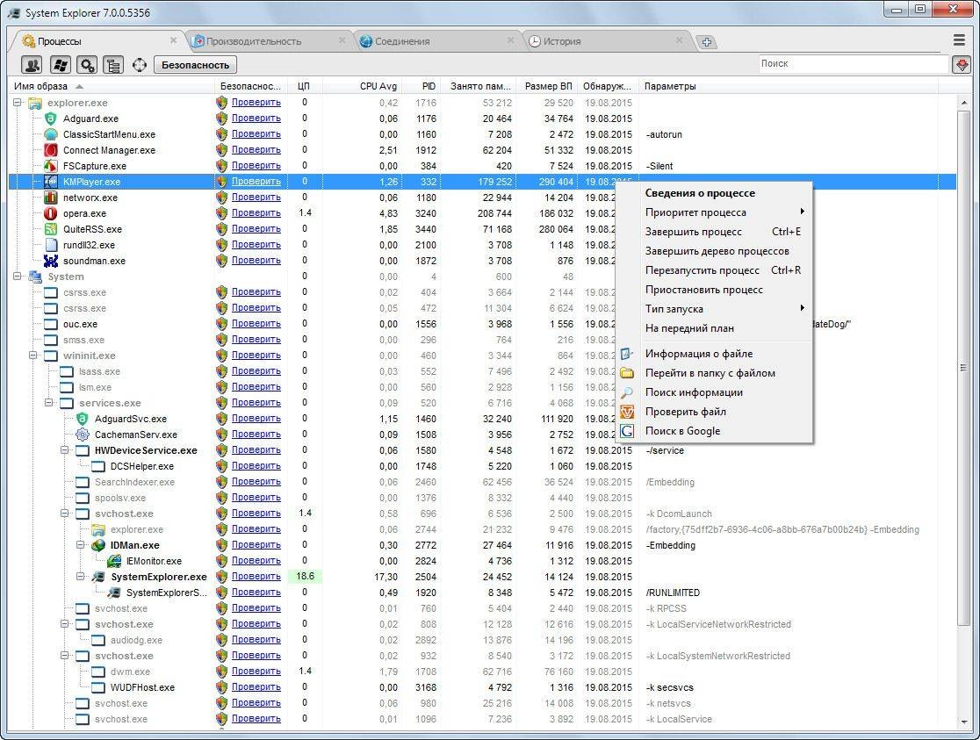The height and width of the screenshot is (740, 980).
Task: Close the История tab
Action: (680, 40)
